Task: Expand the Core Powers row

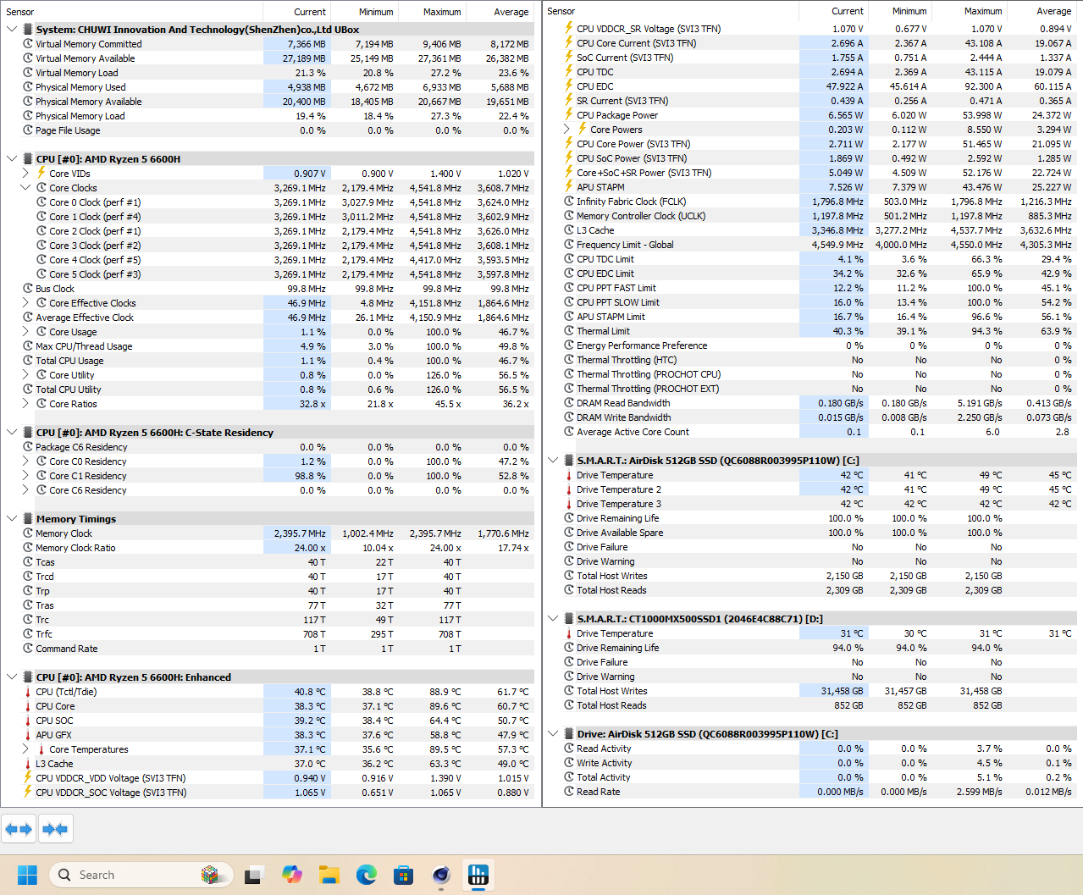Action: point(566,130)
